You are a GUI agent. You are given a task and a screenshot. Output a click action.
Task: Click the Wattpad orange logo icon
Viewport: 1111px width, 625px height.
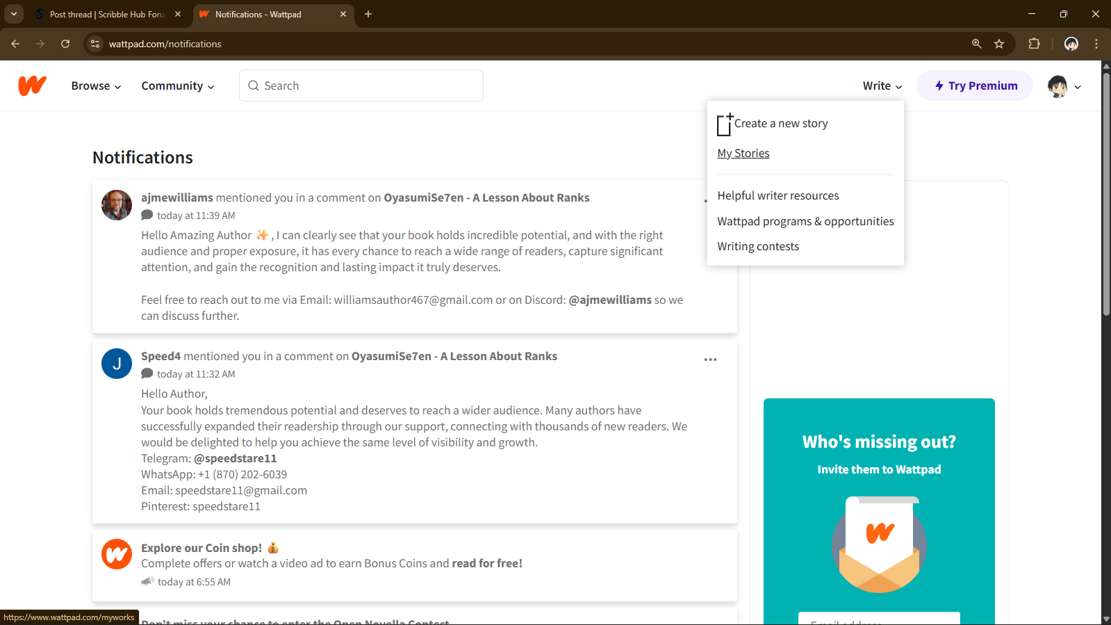pos(32,86)
